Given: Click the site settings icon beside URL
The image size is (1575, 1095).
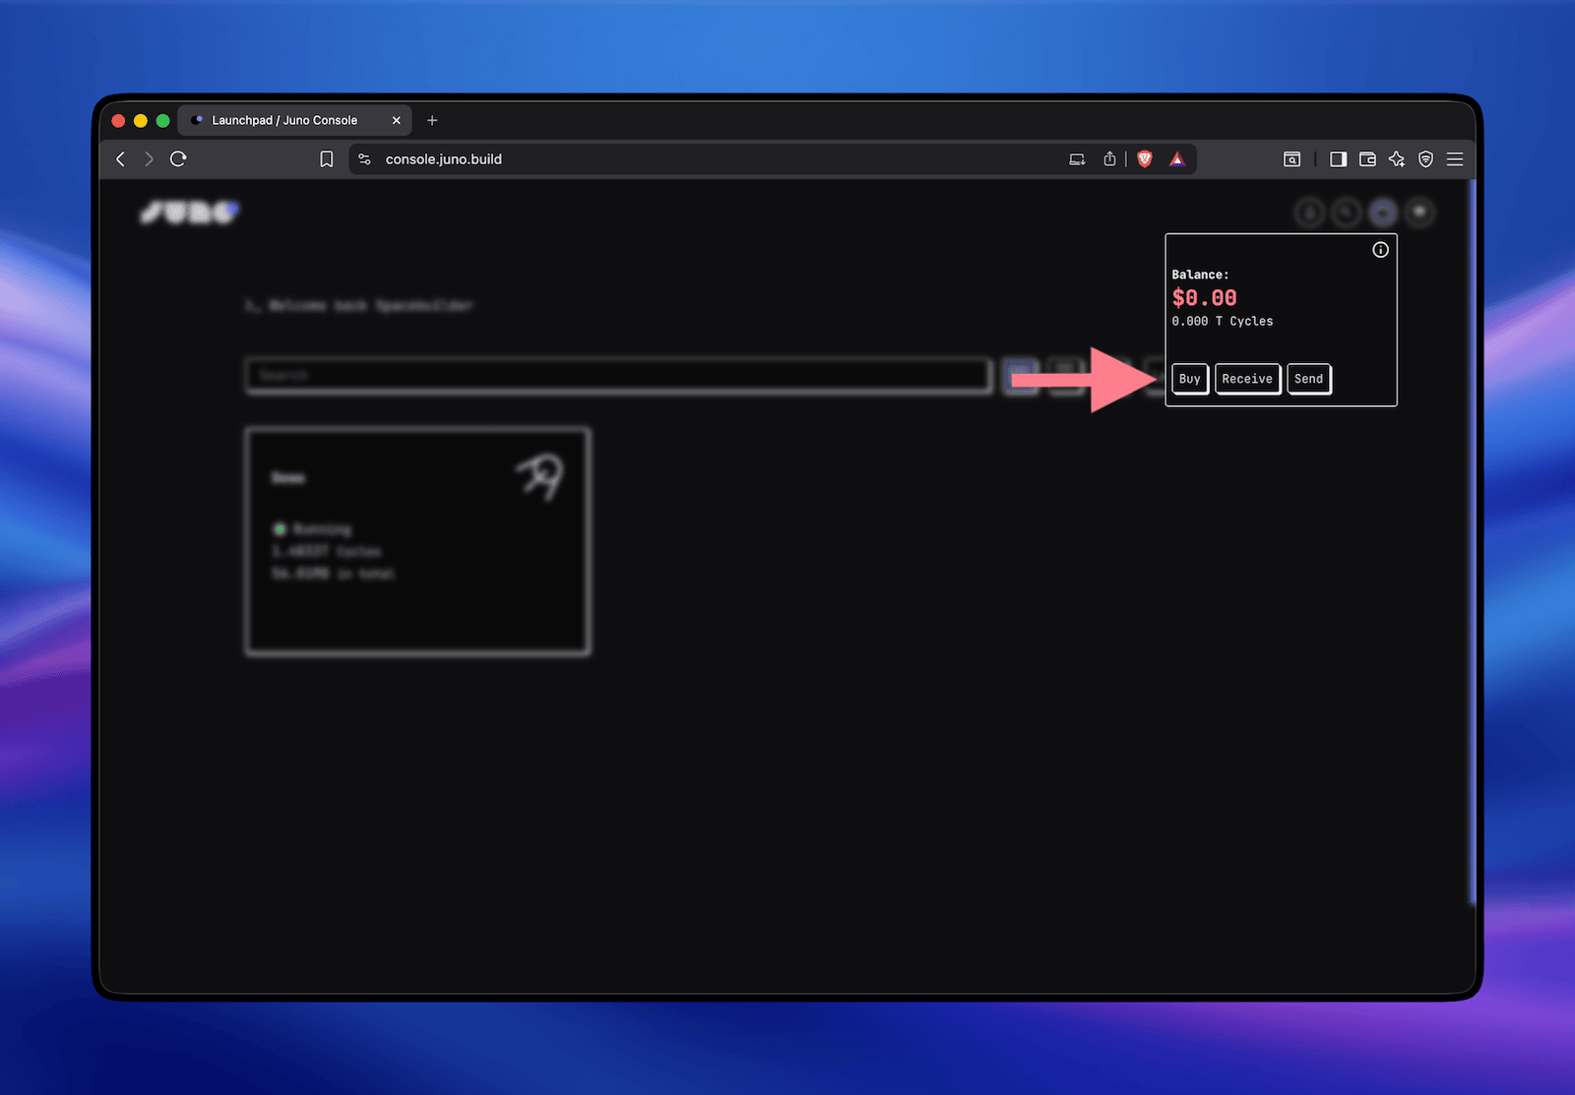Looking at the screenshot, I should (x=364, y=159).
